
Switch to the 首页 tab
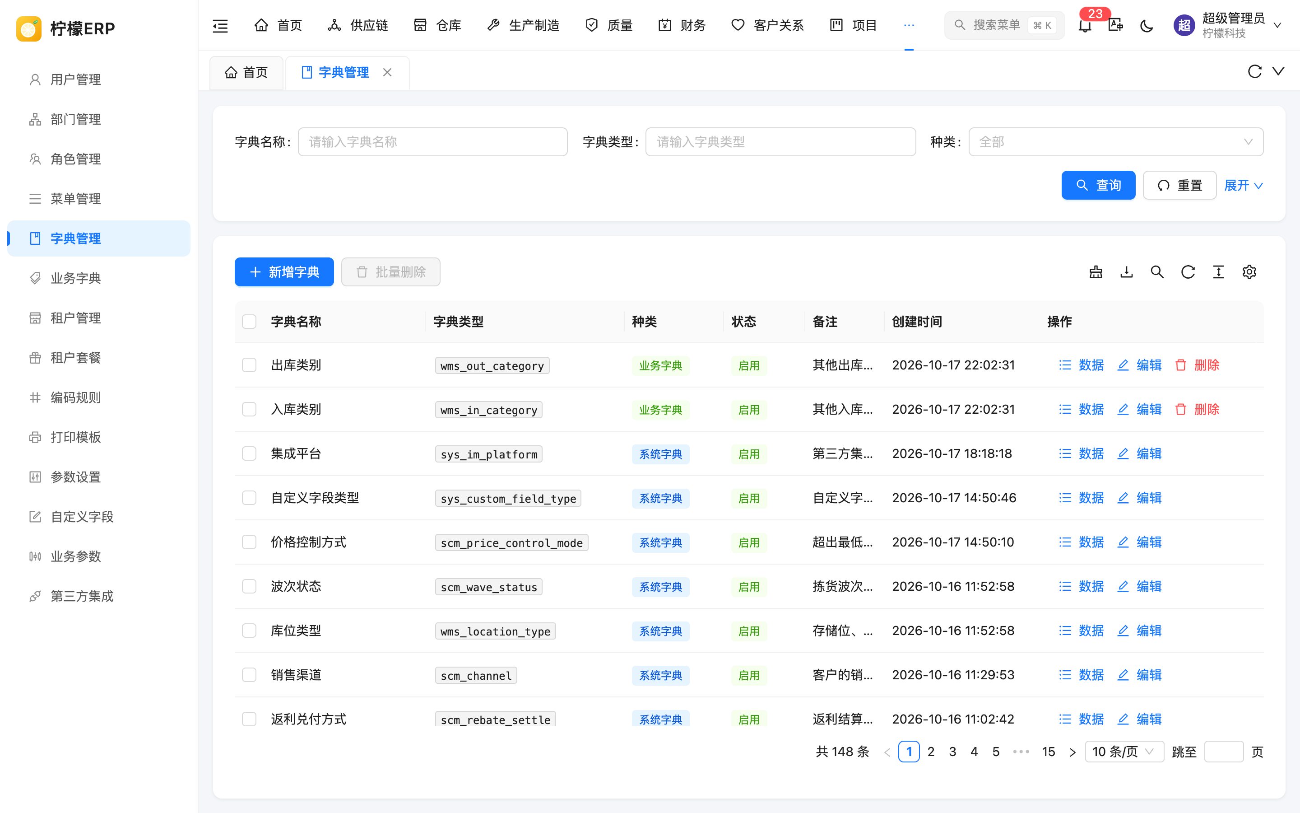click(x=246, y=72)
